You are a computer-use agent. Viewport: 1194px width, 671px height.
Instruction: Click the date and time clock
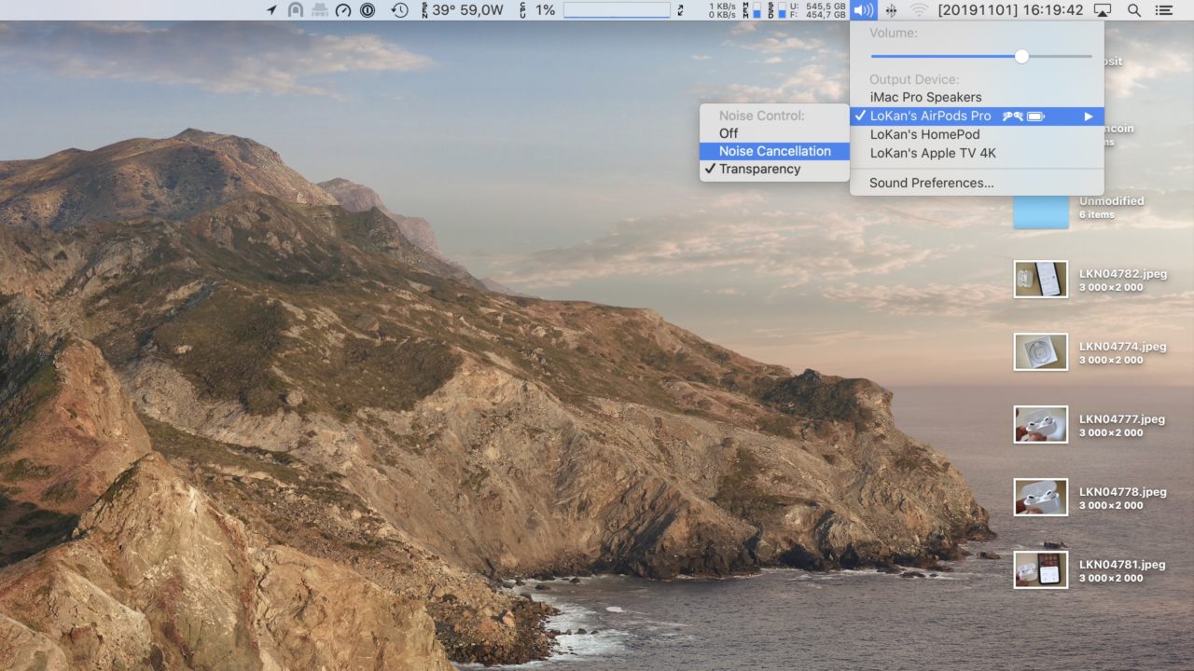click(1010, 10)
